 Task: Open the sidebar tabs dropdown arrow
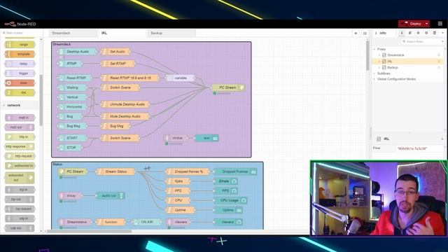pyautogui.click(x=443, y=33)
